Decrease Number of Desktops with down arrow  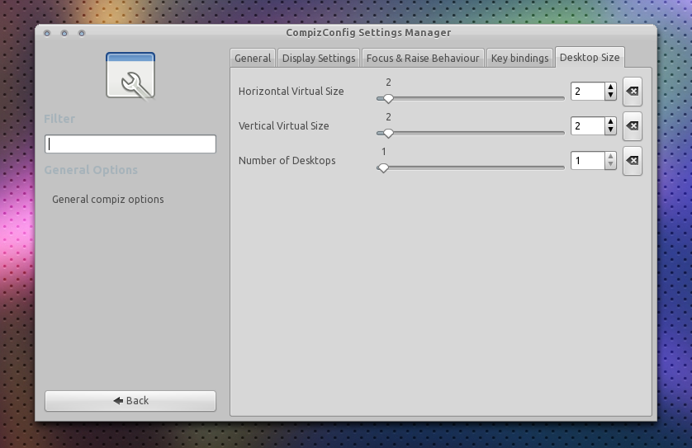[610, 164]
